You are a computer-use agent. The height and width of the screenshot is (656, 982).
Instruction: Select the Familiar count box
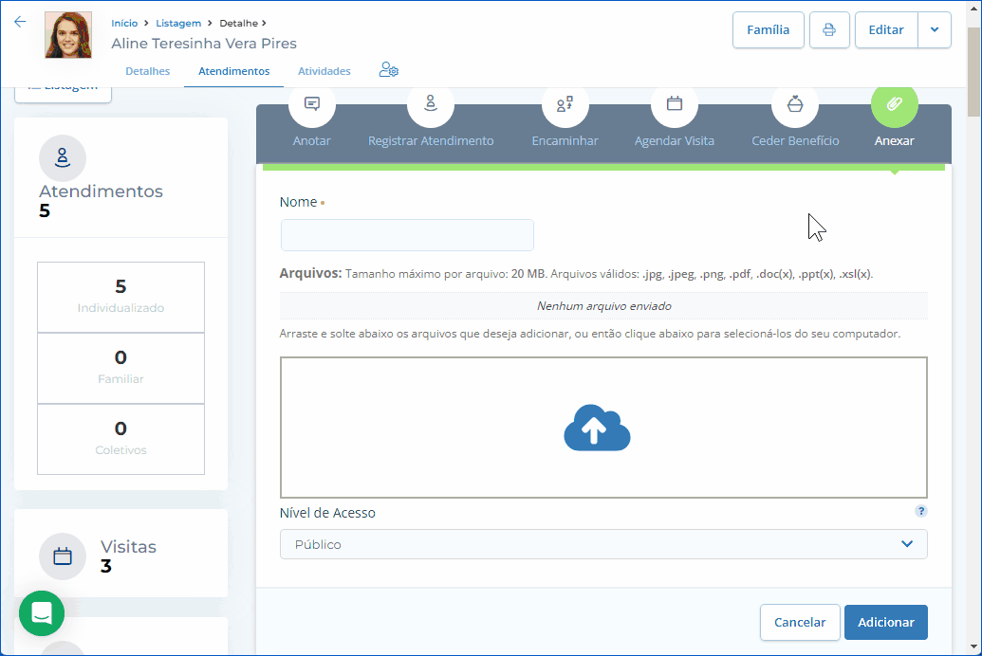tap(120, 368)
